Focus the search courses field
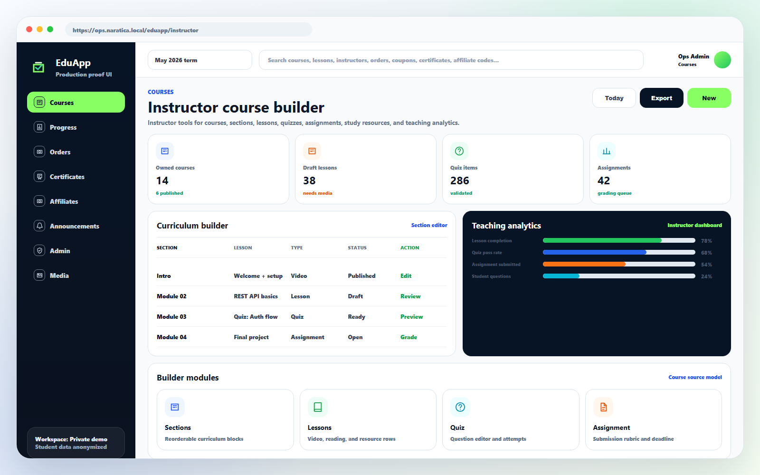 tap(451, 60)
